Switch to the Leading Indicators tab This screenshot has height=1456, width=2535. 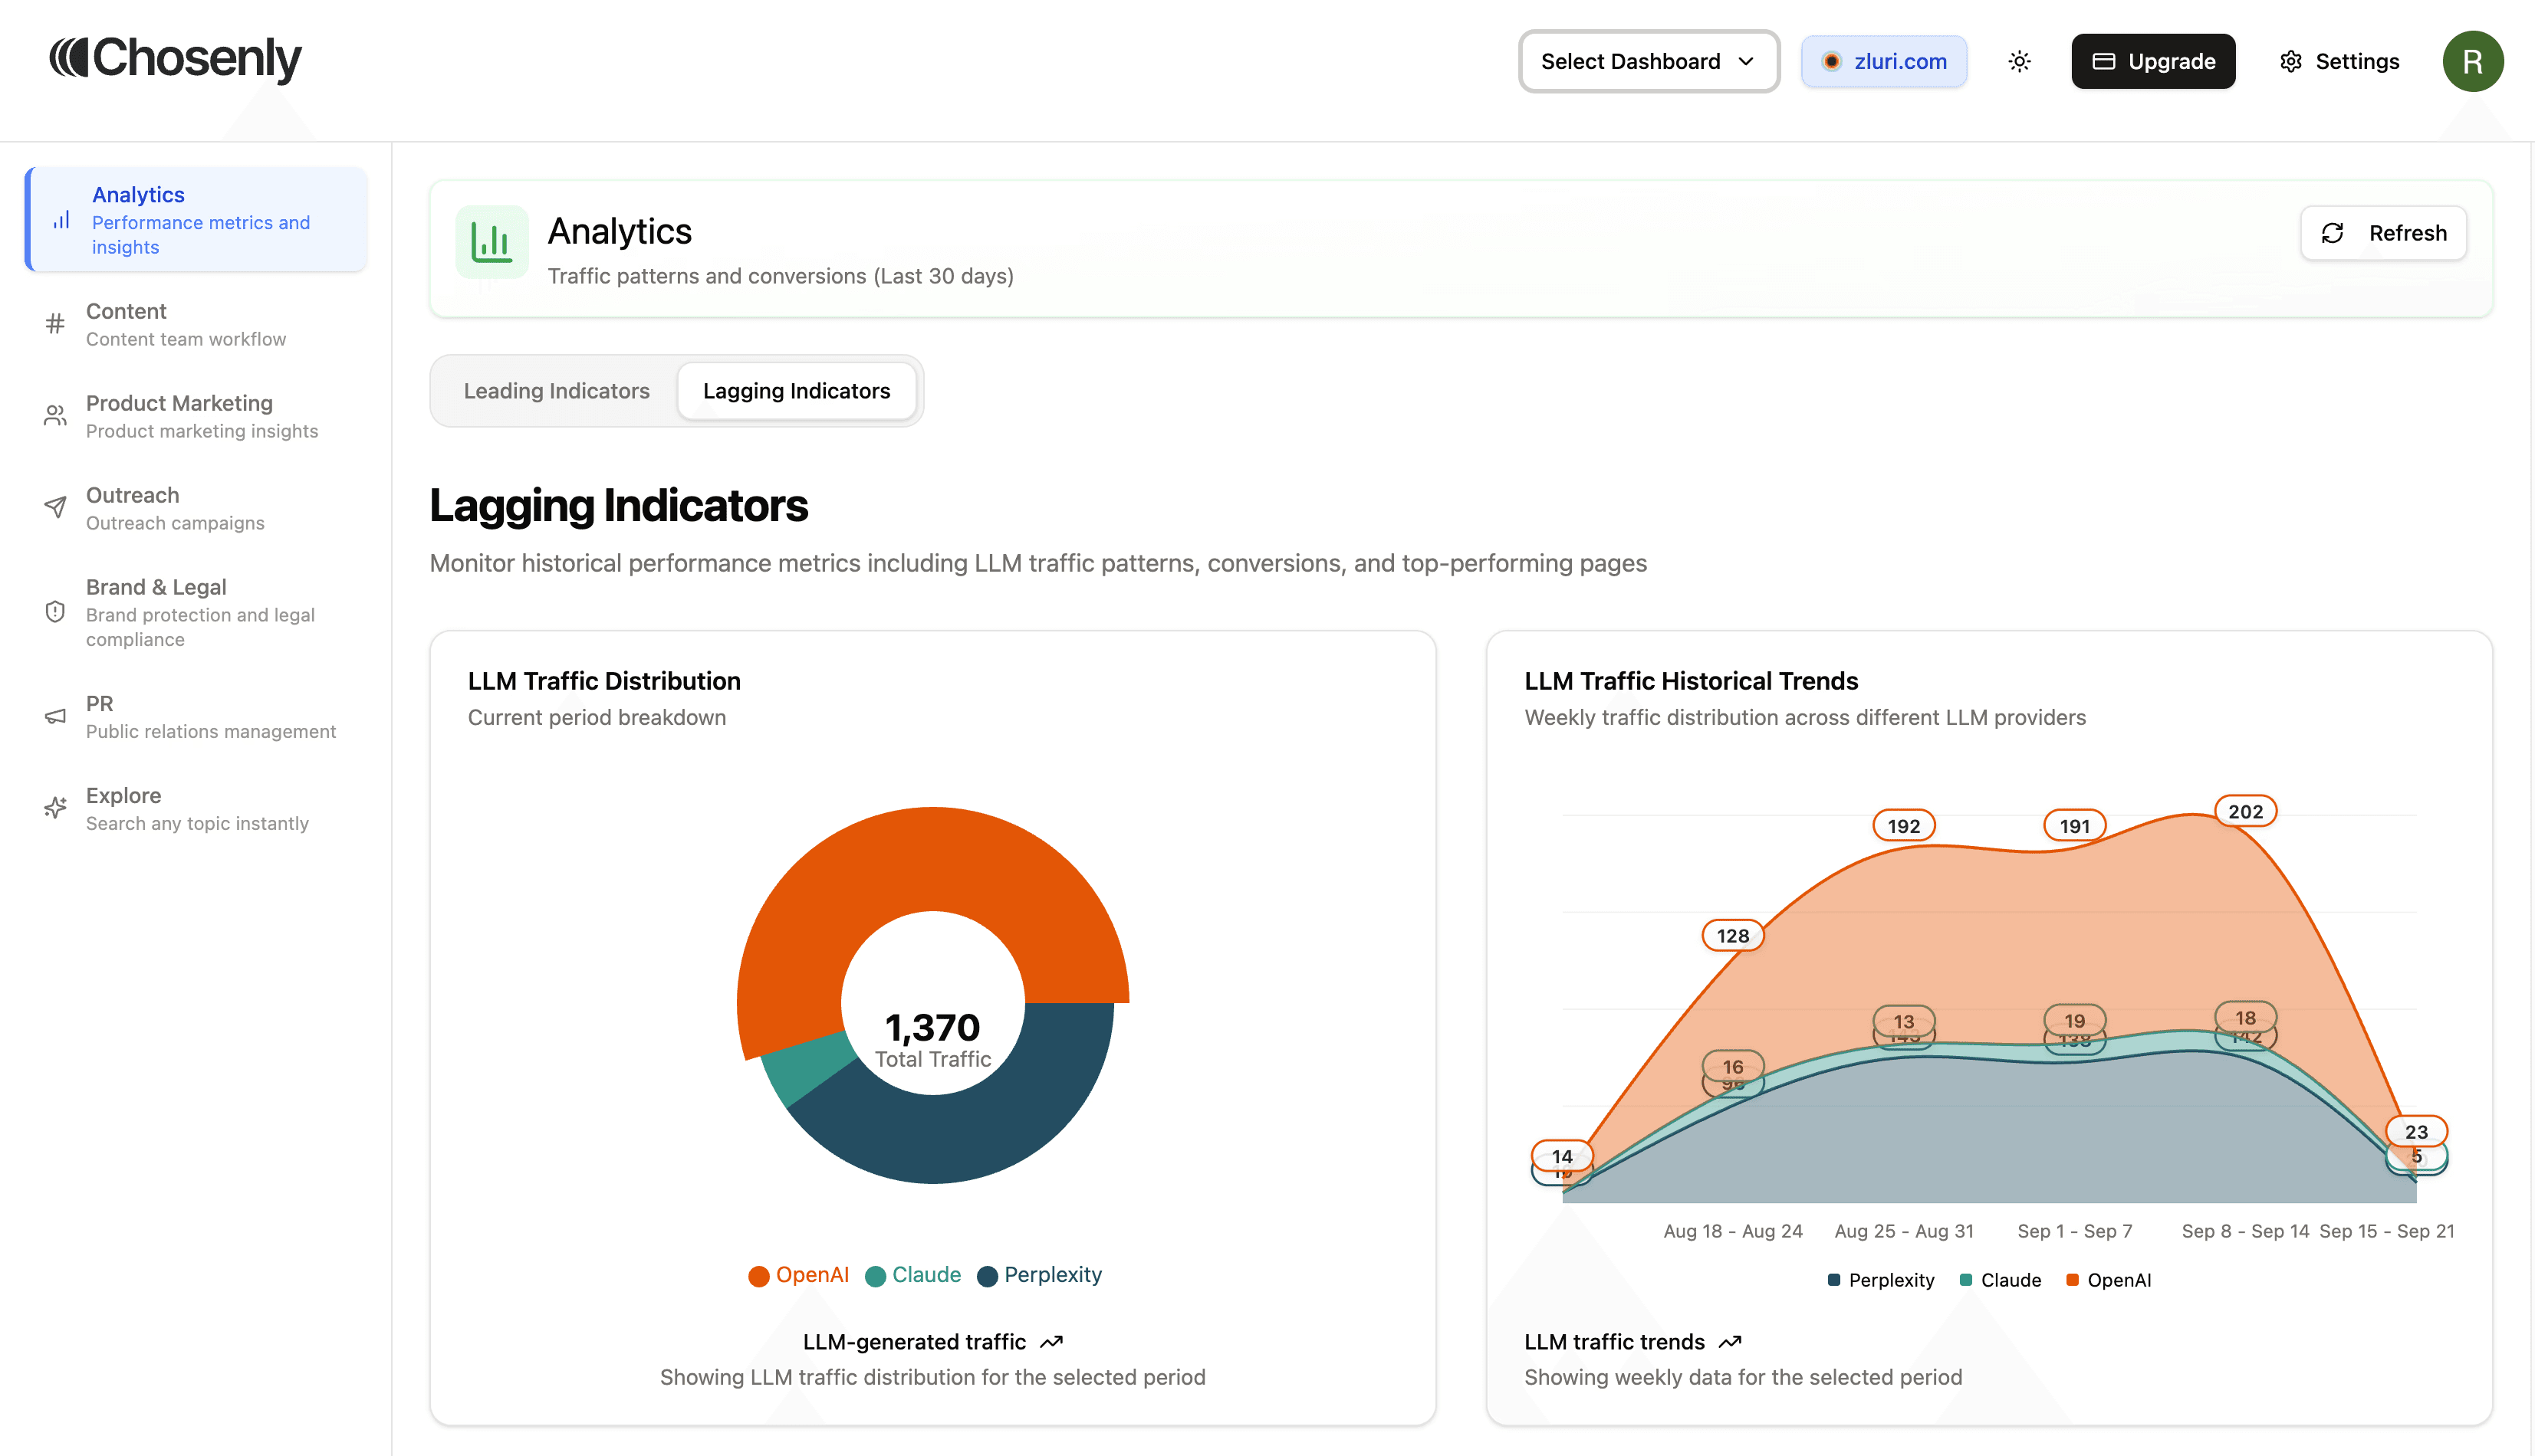pos(556,391)
